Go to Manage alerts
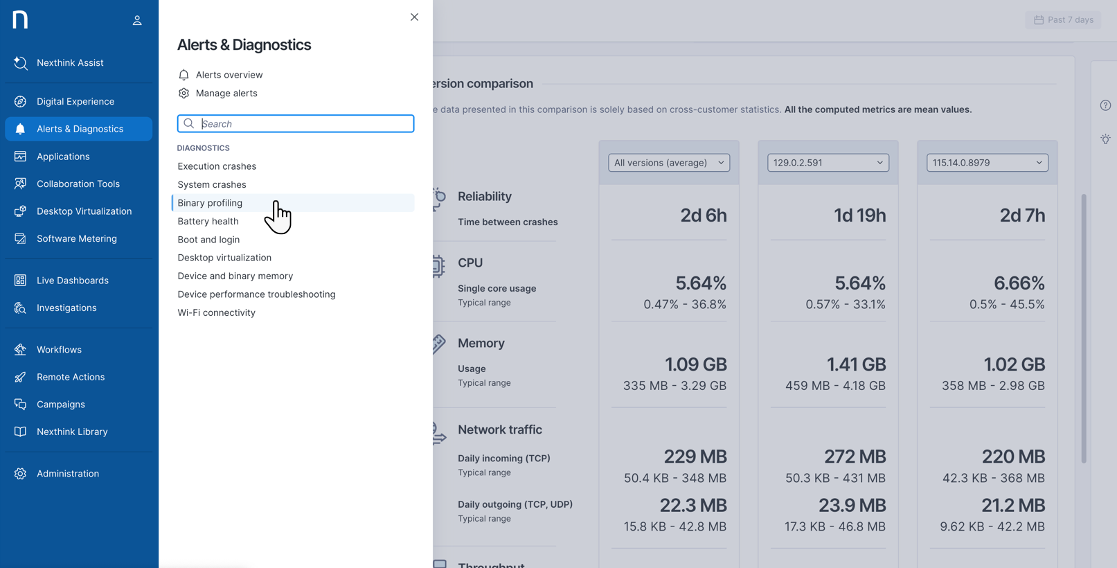This screenshot has height=568, width=1117. click(226, 94)
